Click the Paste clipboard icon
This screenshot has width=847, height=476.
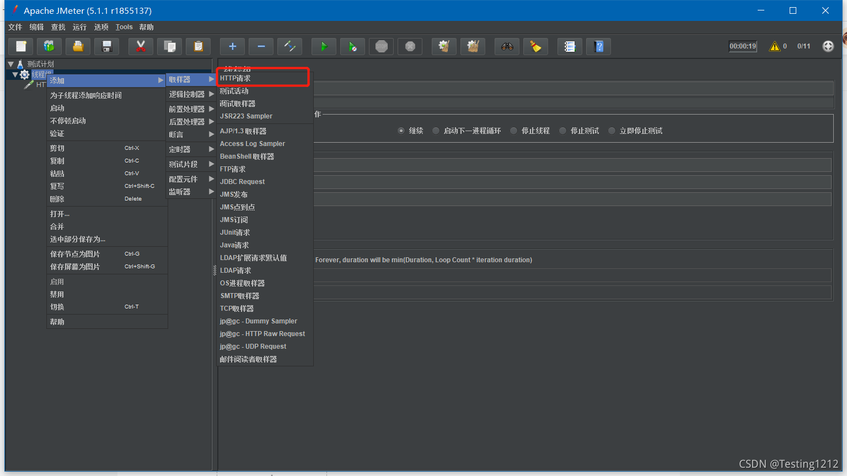199,46
